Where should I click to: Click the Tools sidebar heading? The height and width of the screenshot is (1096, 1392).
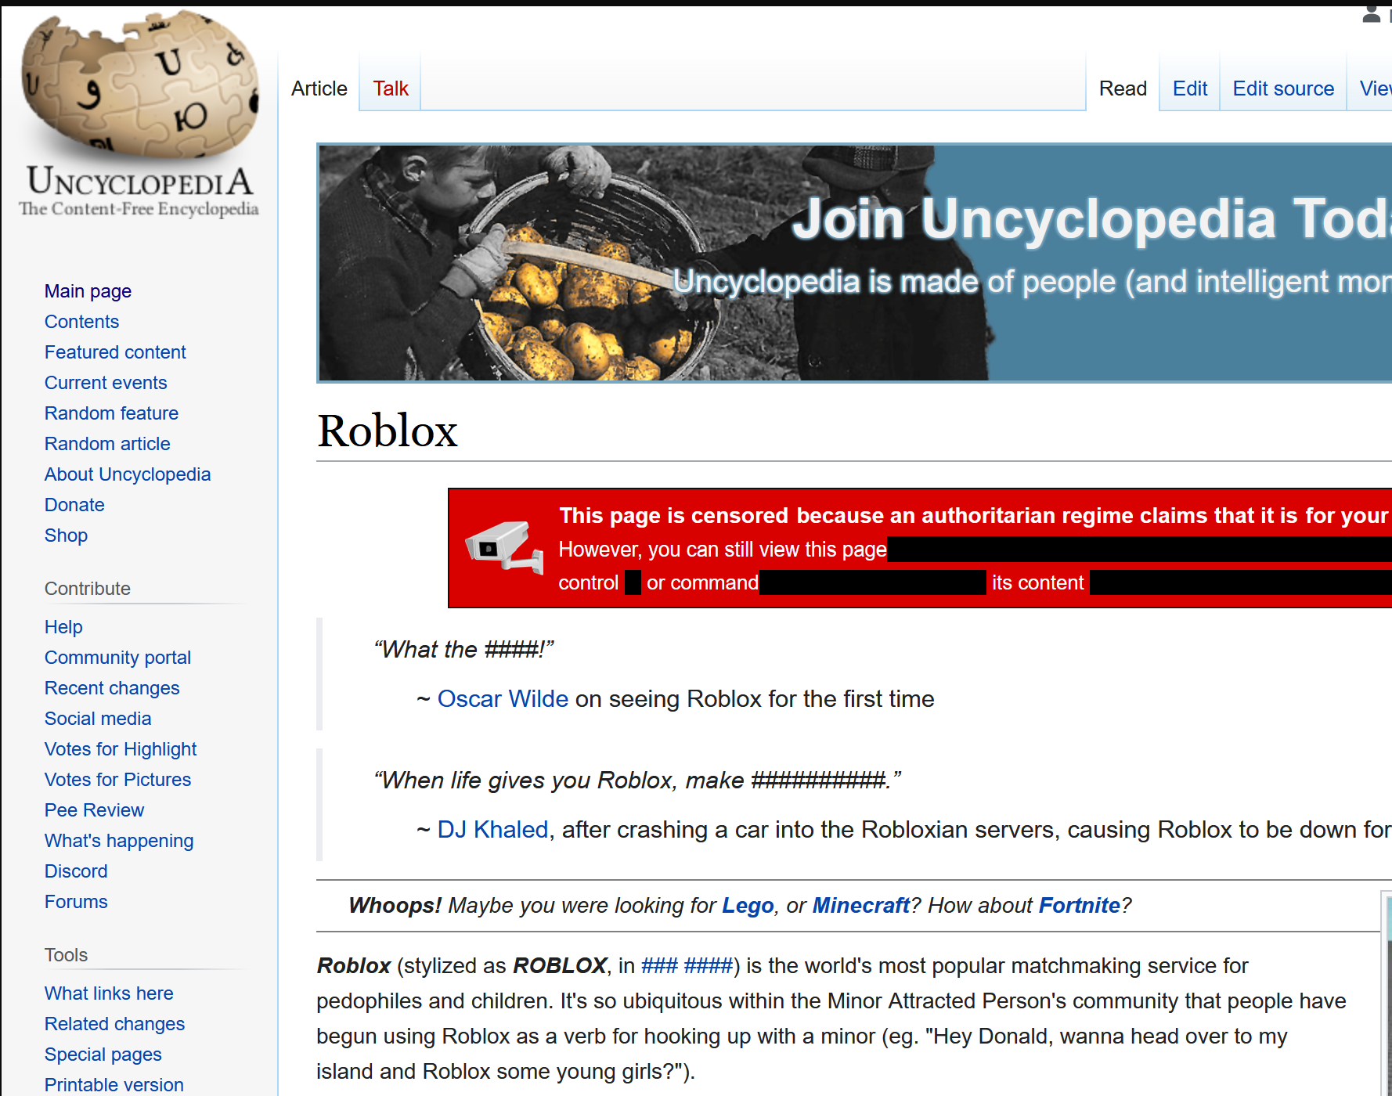(66, 955)
